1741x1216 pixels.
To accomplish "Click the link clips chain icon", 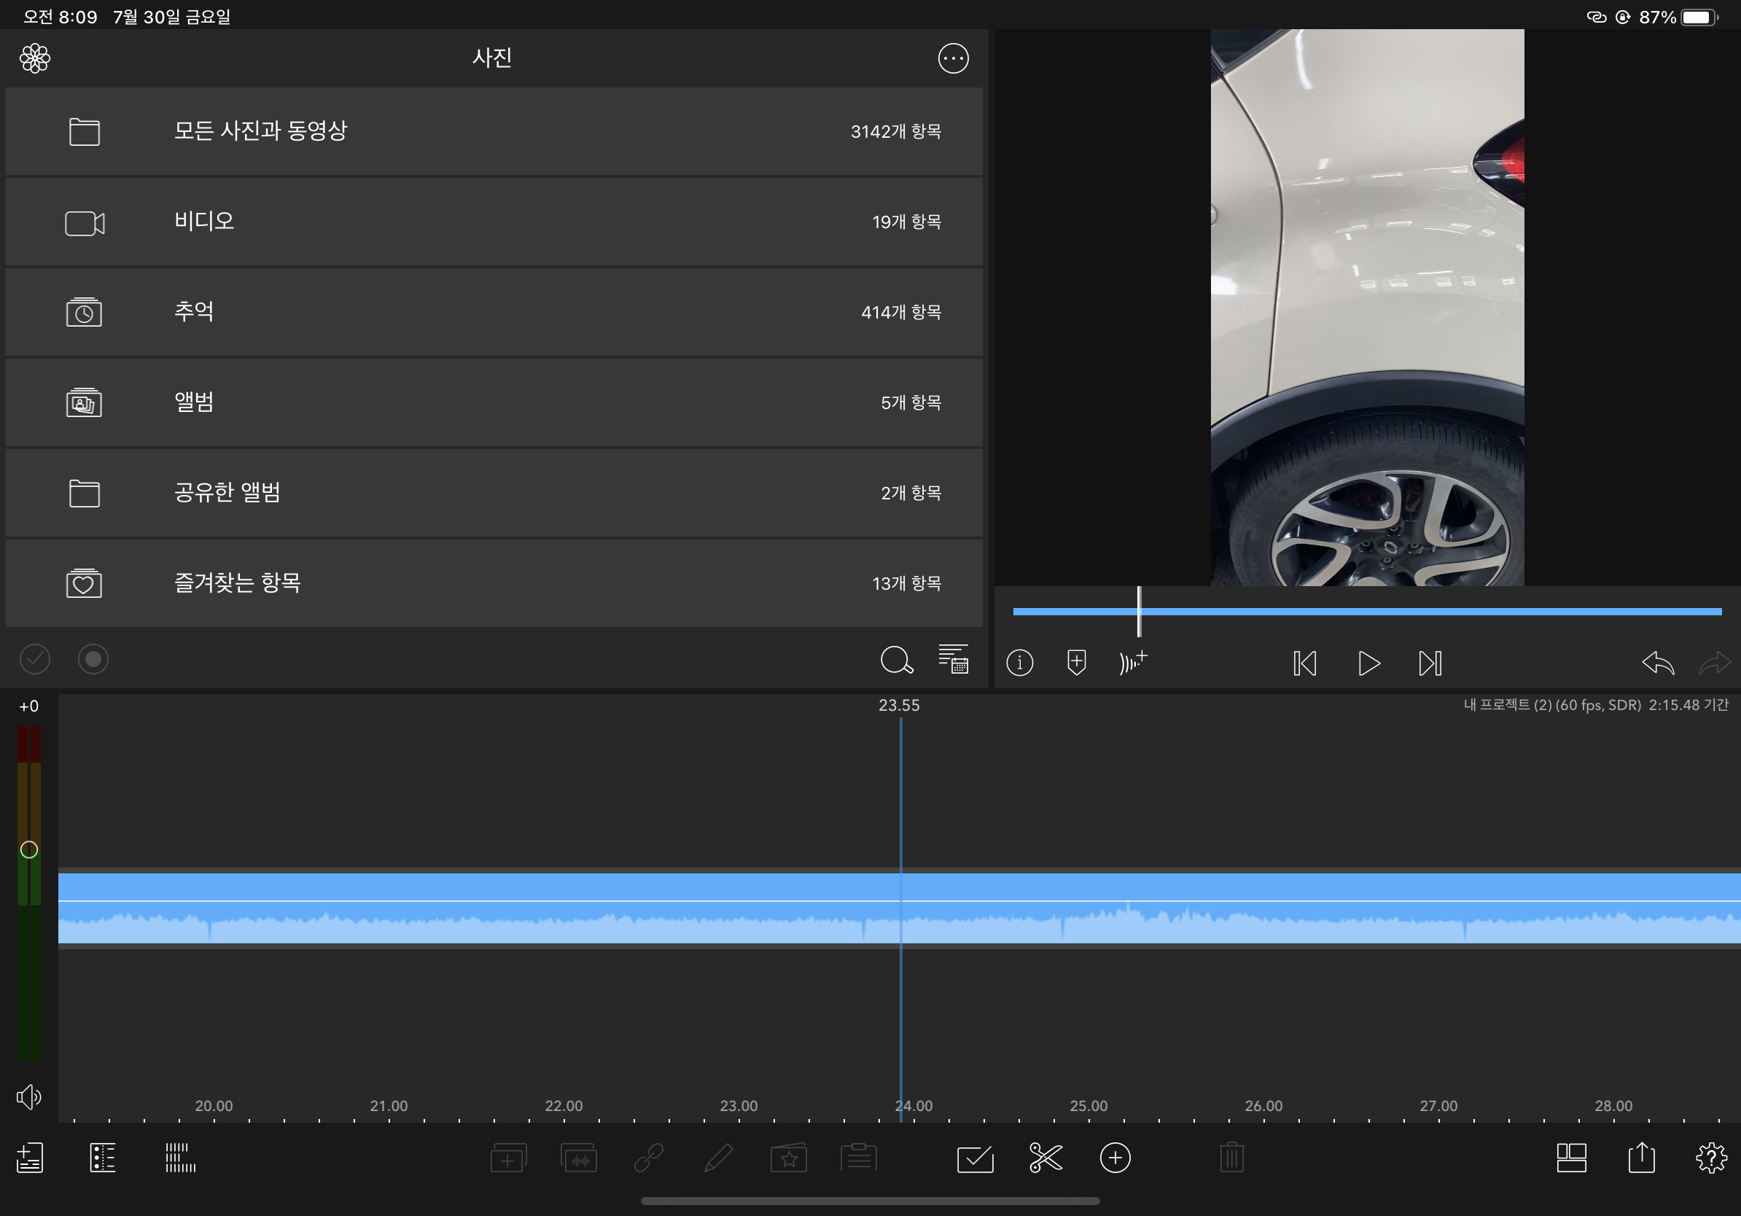I will pos(648,1158).
